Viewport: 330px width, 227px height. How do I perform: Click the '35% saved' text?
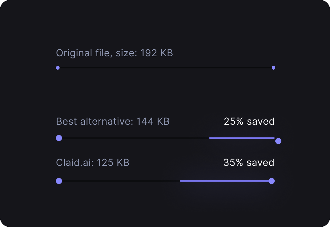pyautogui.click(x=249, y=163)
